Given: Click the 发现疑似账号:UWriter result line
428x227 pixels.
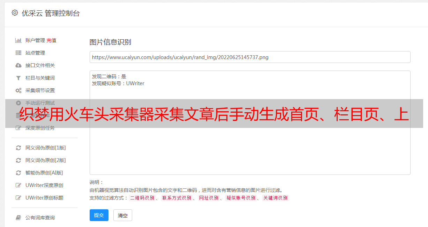Looking at the screenshot, I should (x=118, y=83).
